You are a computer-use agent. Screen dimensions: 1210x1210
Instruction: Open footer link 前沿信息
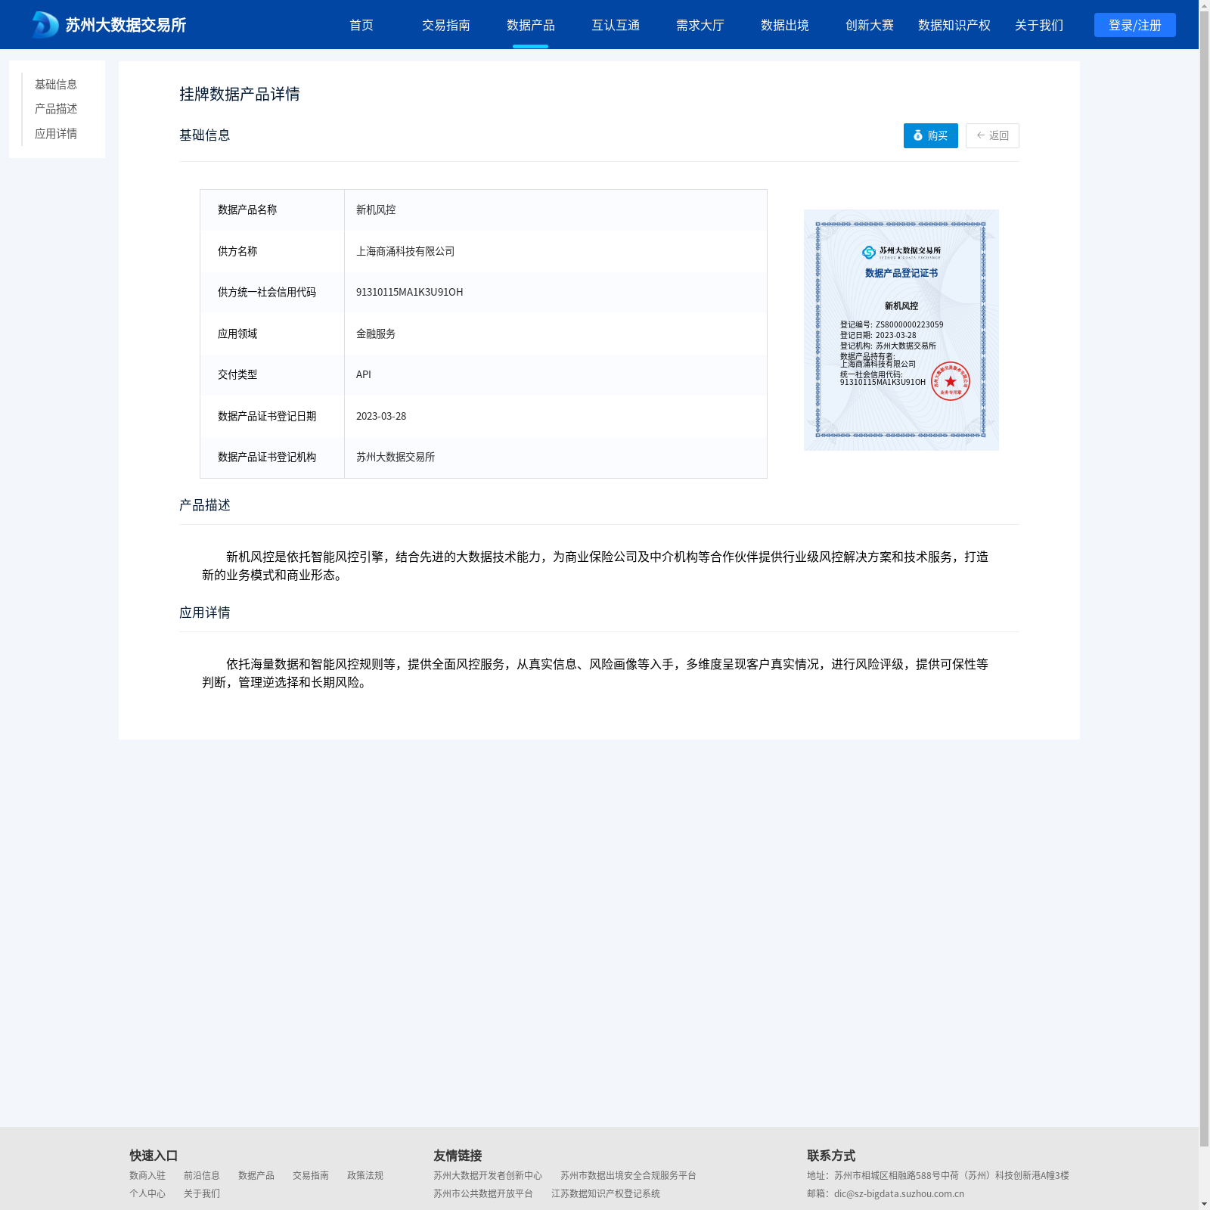(202, 1175)
